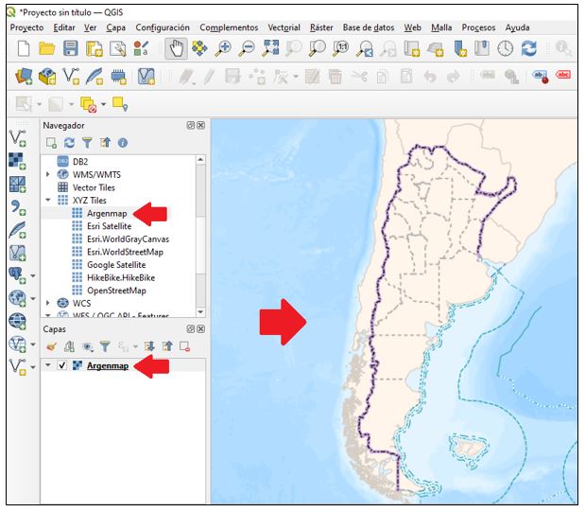Open the Vectorial menu
The image size is (585, 512).
284,27
